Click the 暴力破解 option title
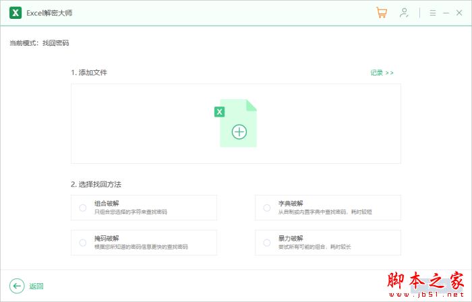The width and height of the screenshot is (472, 302). (x=291, y=238)
